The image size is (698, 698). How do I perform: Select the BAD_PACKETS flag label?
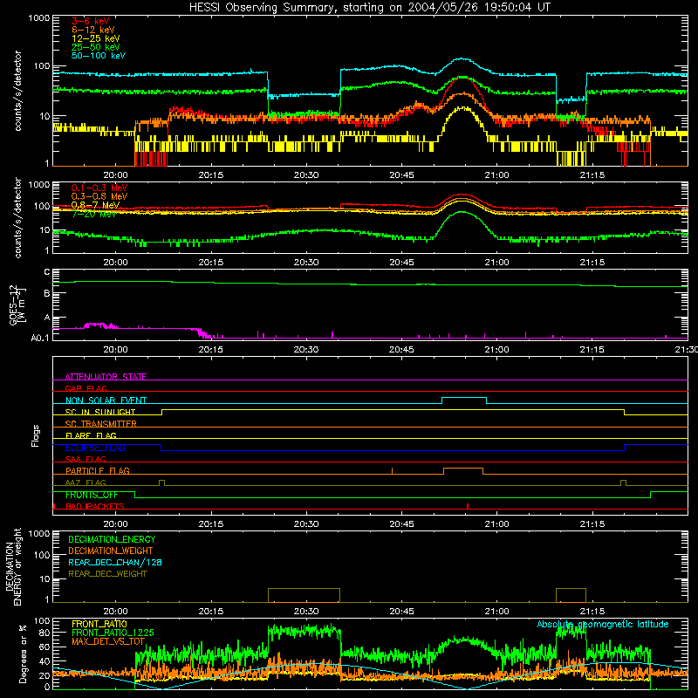(x=95, y=506)
